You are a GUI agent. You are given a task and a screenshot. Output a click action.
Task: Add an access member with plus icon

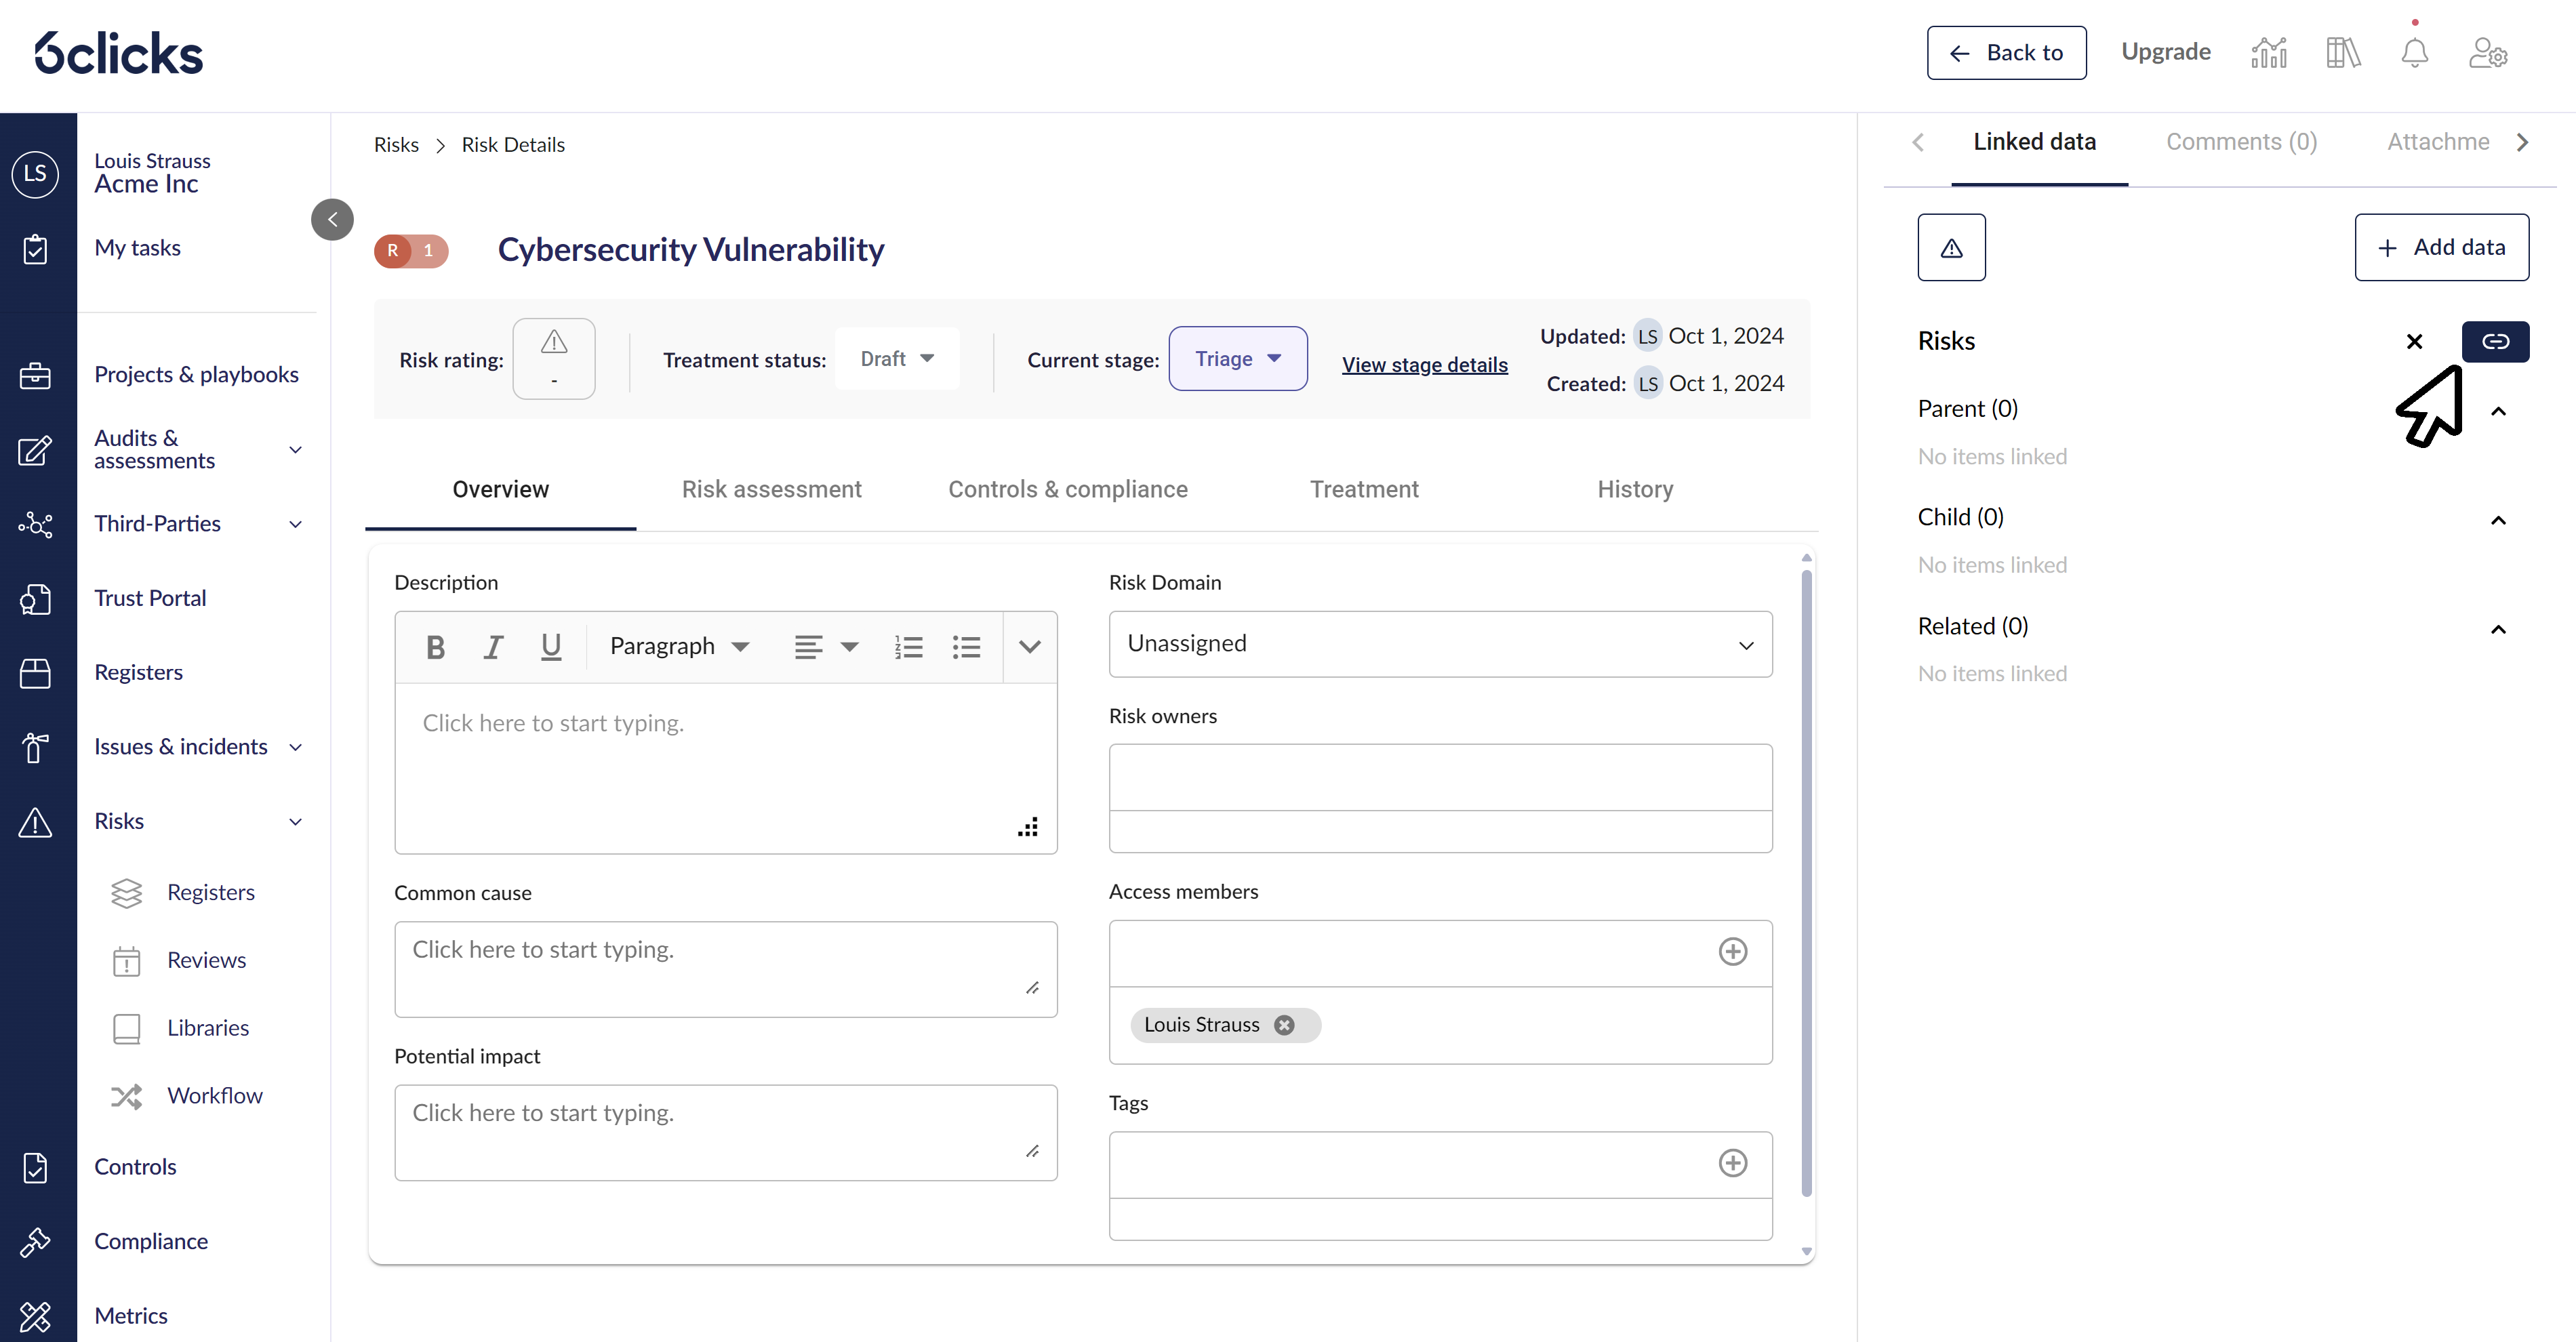click(x=1732, y=952)
